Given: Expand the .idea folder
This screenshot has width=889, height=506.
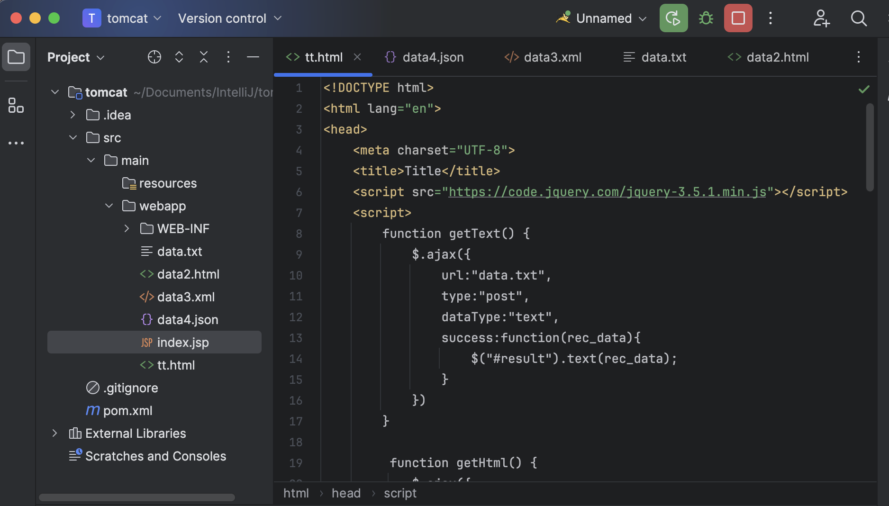Looking at the screenshot, I should (73, 115).
